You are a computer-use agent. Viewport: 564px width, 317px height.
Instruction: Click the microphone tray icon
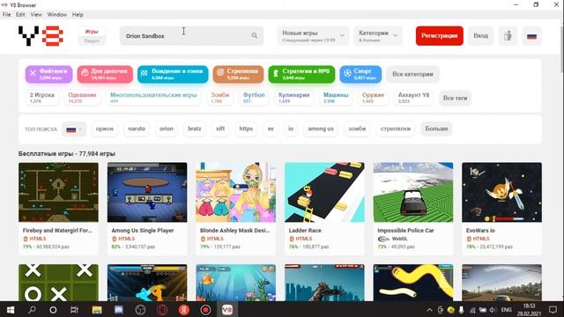click(x=461, y=310)
